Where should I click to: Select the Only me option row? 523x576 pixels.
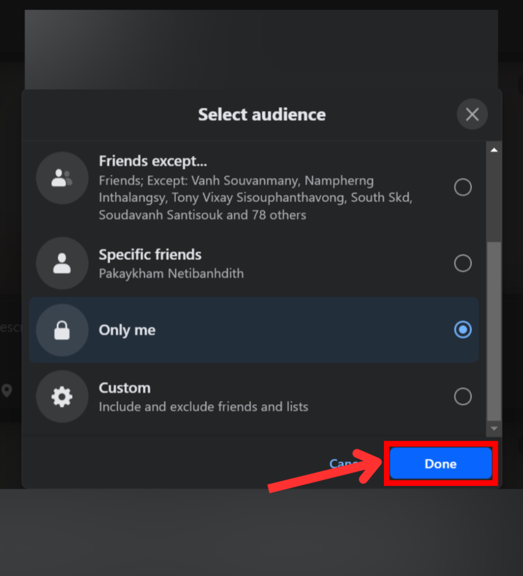click(x=253, y=330)
